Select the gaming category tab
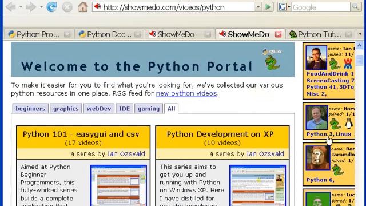This screenshot has width=366, height=206. pyautogui.click(x=149, y=109)
